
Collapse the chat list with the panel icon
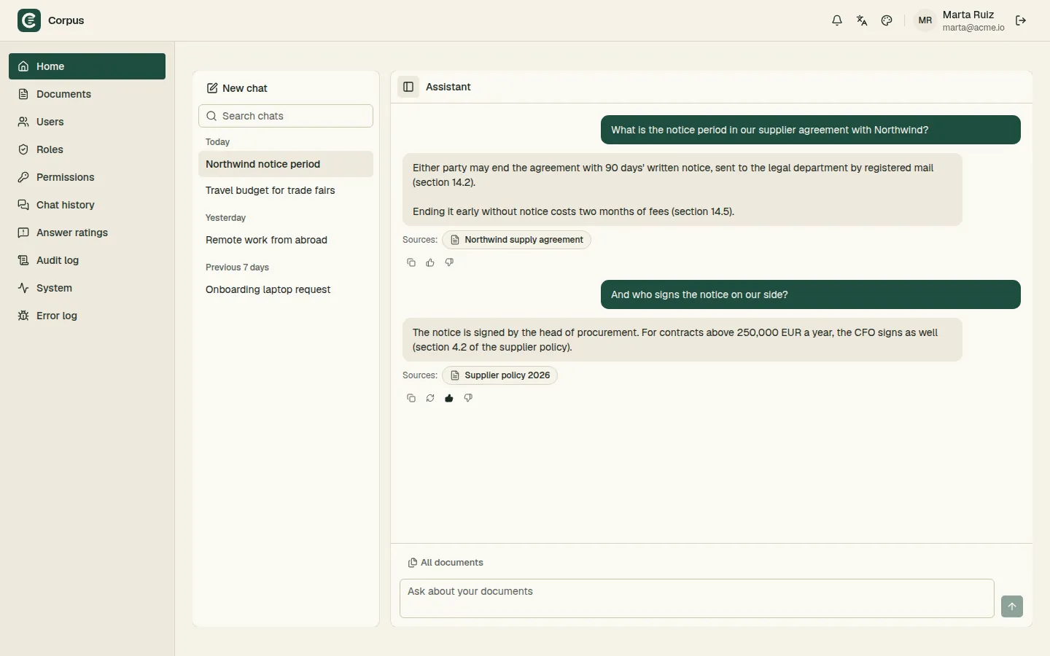pos(408,87)
